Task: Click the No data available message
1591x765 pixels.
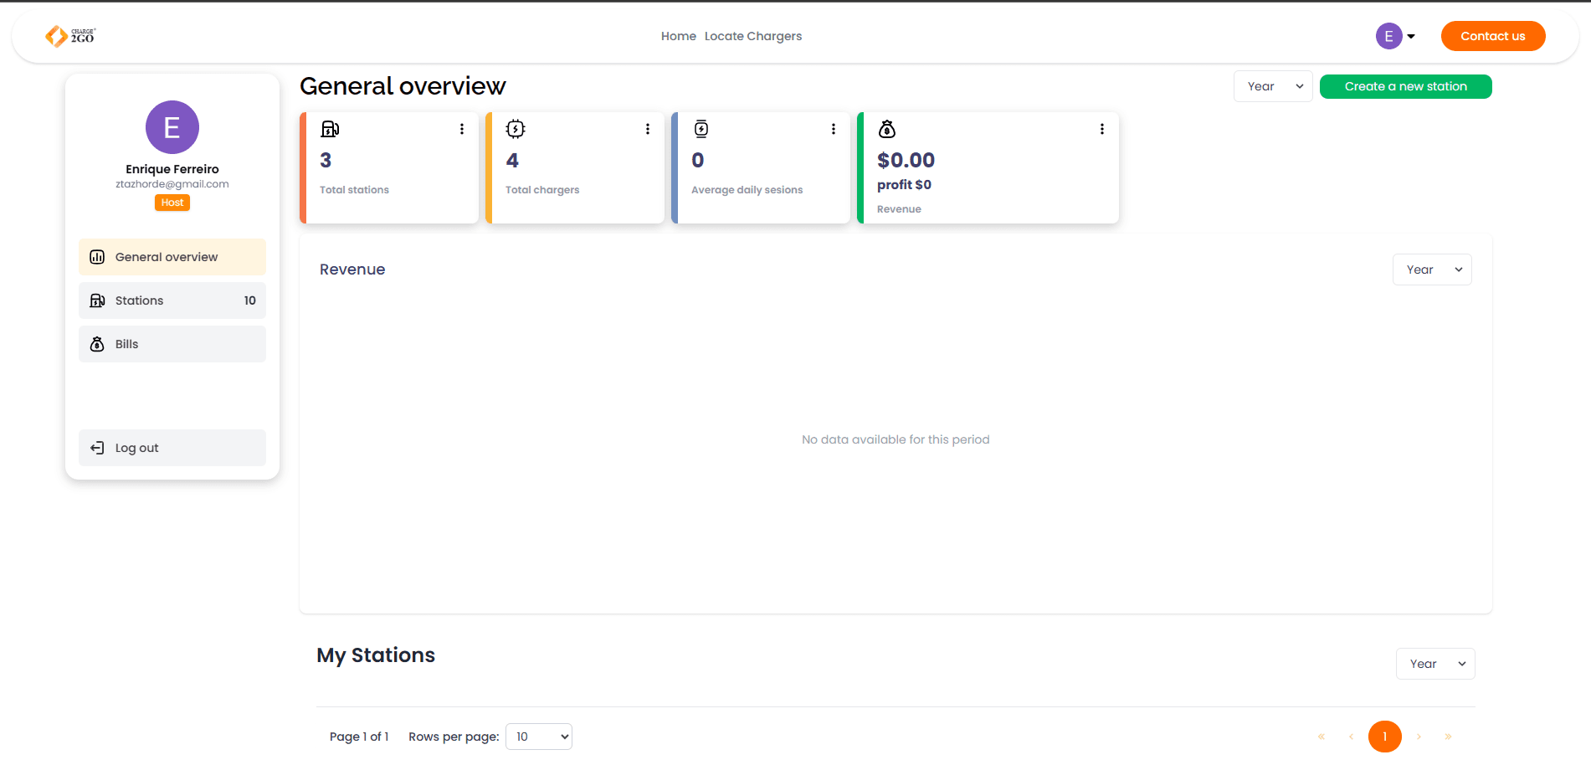Action: [896, 439]
